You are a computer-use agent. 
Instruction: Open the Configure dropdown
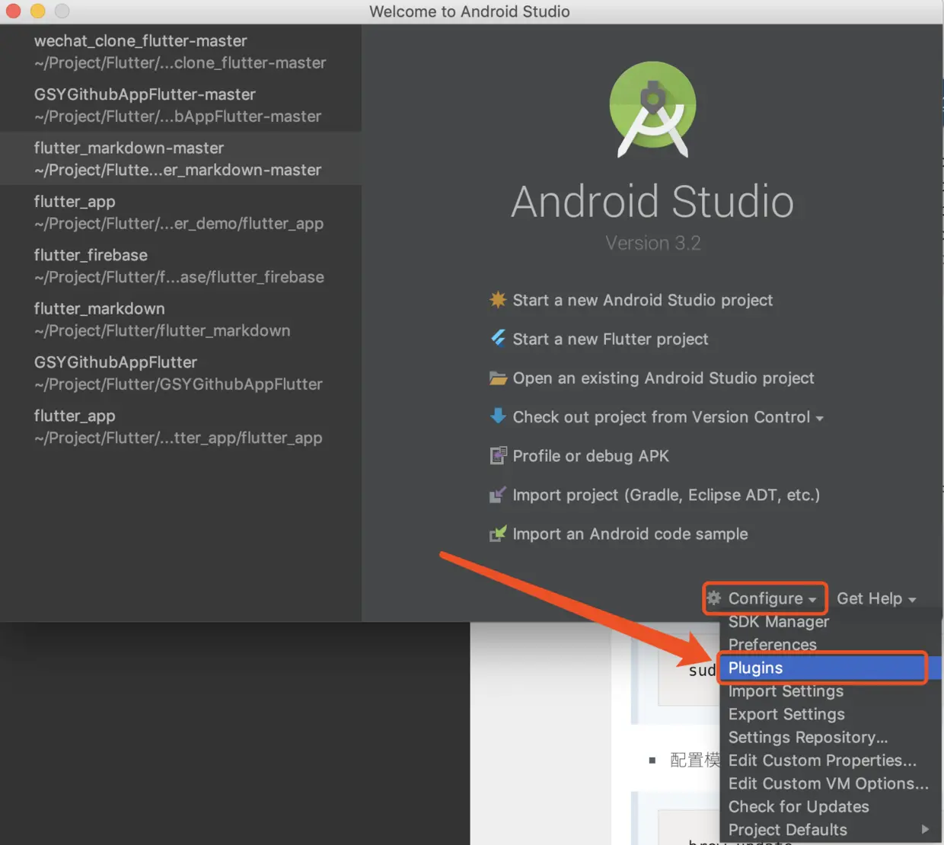point(765,598)
